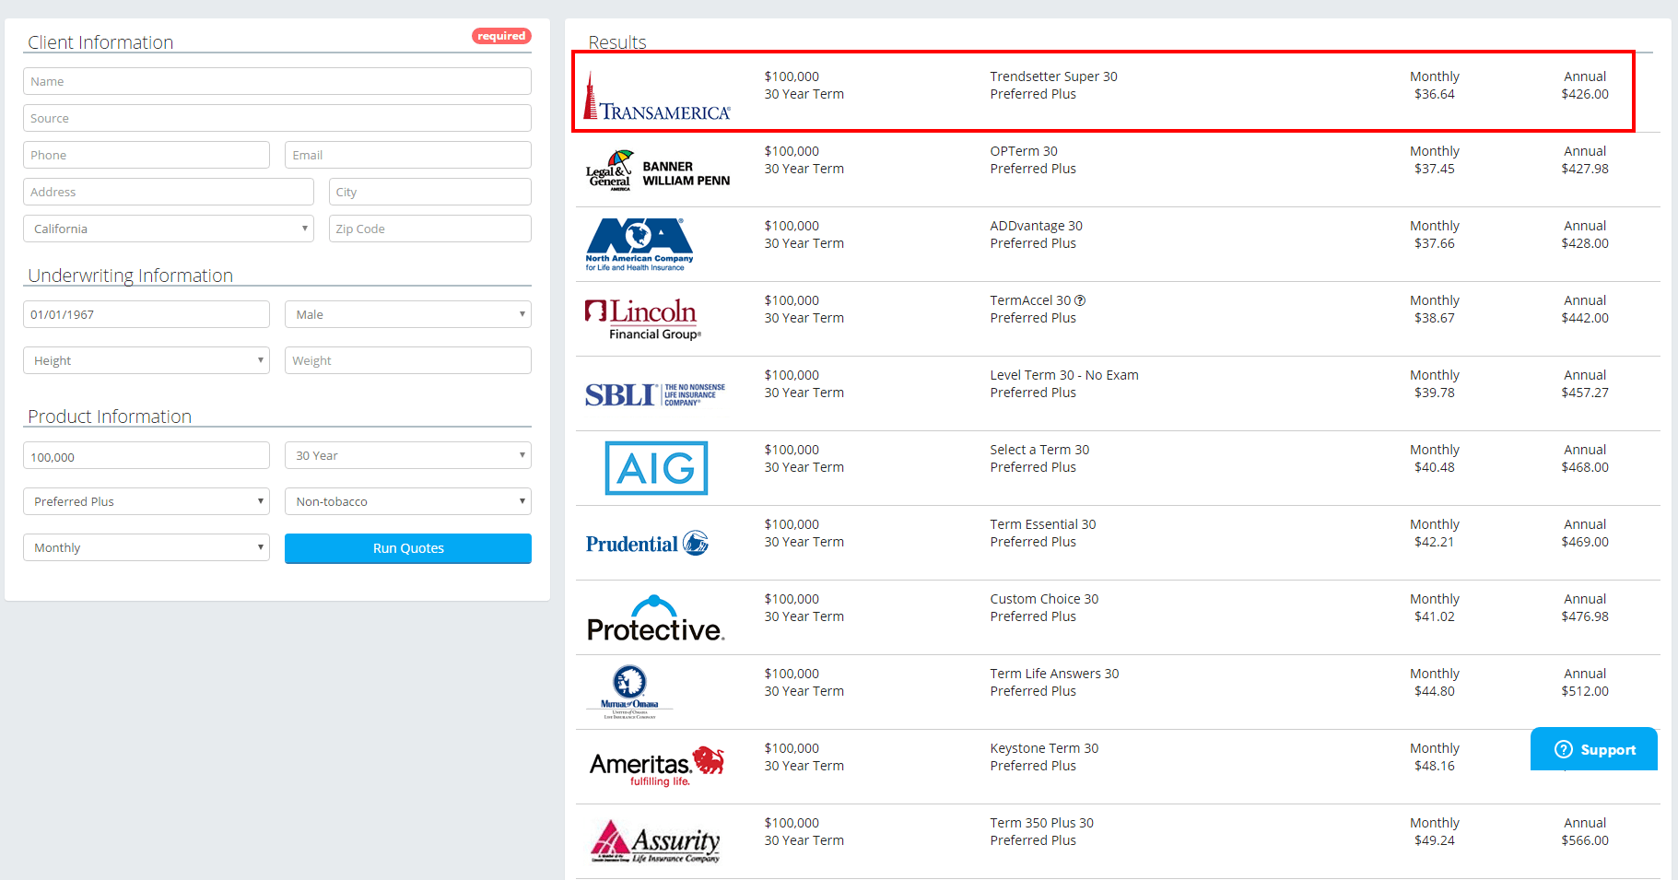Select Term Life Answers 30 product name
The height and width of the screenshot is (880, 1678).
1054,674
